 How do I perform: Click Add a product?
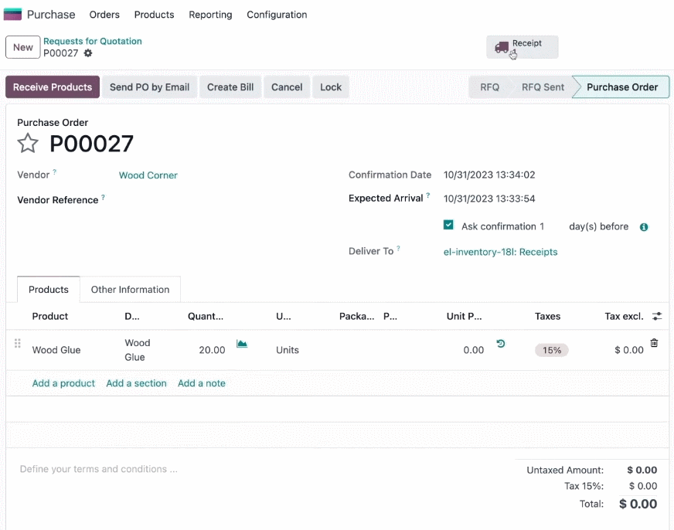click(x=63, y=383)
